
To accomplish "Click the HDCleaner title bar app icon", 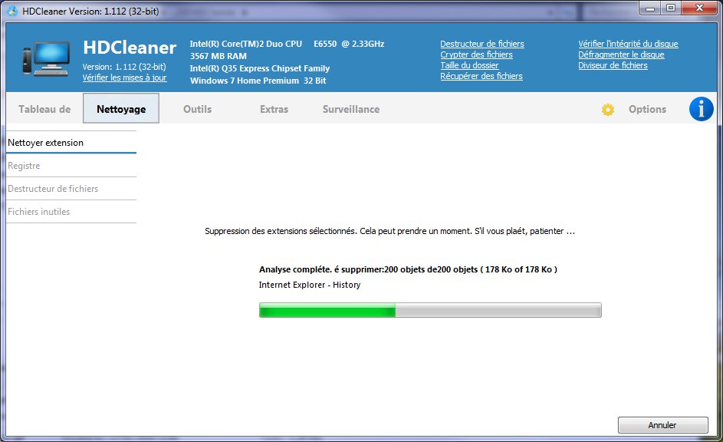I will (x=12, y=11).
